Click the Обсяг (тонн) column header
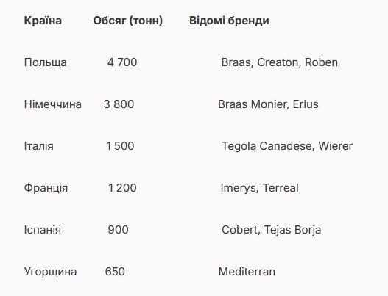Viewport: 388px width, 296px height. point(128,21)
